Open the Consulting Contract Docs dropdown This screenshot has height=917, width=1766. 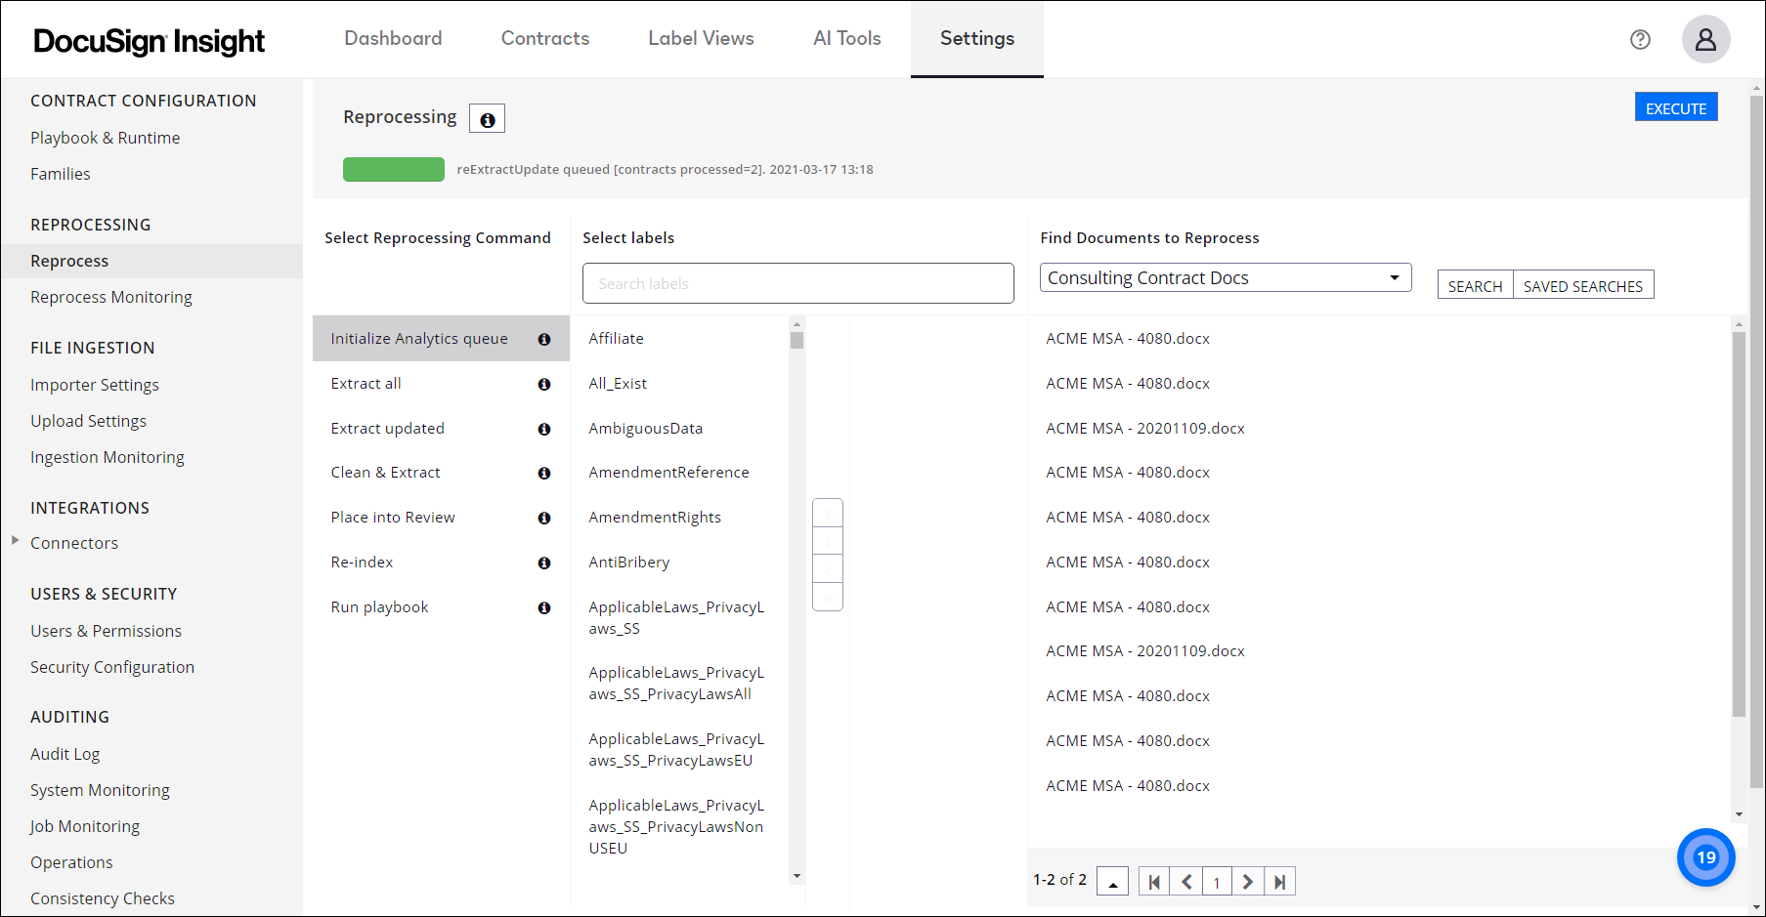pos(1395,277)
